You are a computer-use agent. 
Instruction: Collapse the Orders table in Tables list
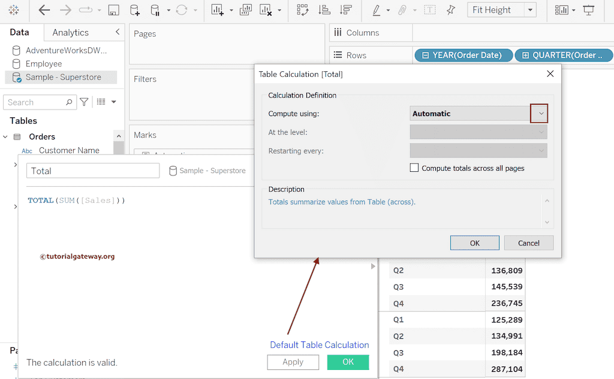click(x=6, y=137)
